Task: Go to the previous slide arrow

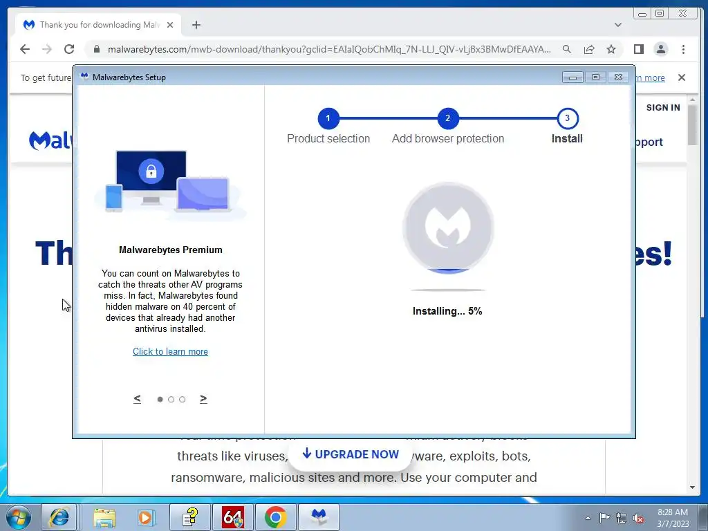Action: tap(138, 399)
